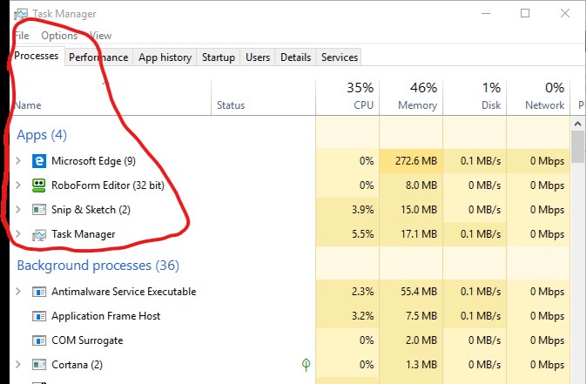
Task: Click the 15.0 MB memory for Snip & Sketch
Action: [x=419, y=209]
